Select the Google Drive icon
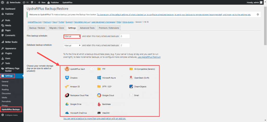Screen dimensions: 267x122 (x=67, y=104)
